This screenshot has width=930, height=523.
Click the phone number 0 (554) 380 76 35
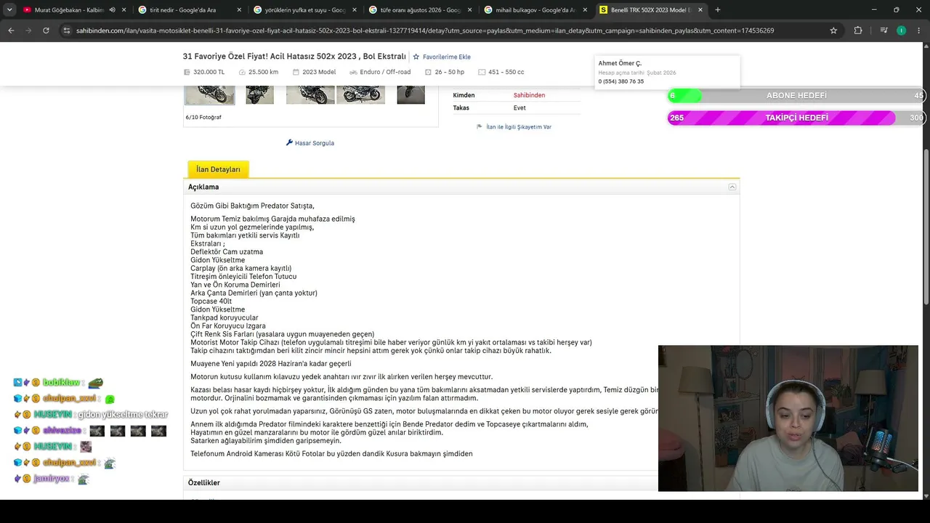click(621, 81)
